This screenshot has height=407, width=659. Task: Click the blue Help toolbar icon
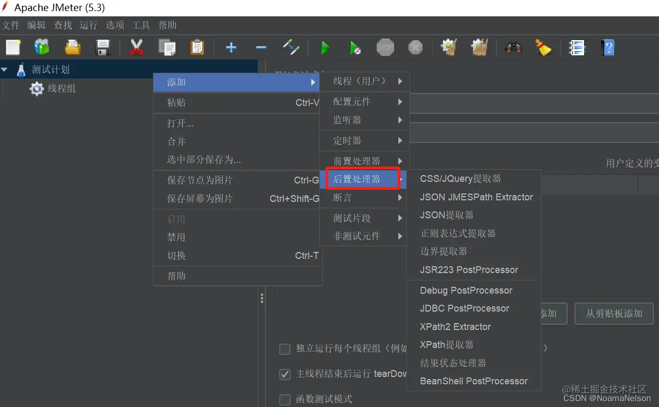607,47
